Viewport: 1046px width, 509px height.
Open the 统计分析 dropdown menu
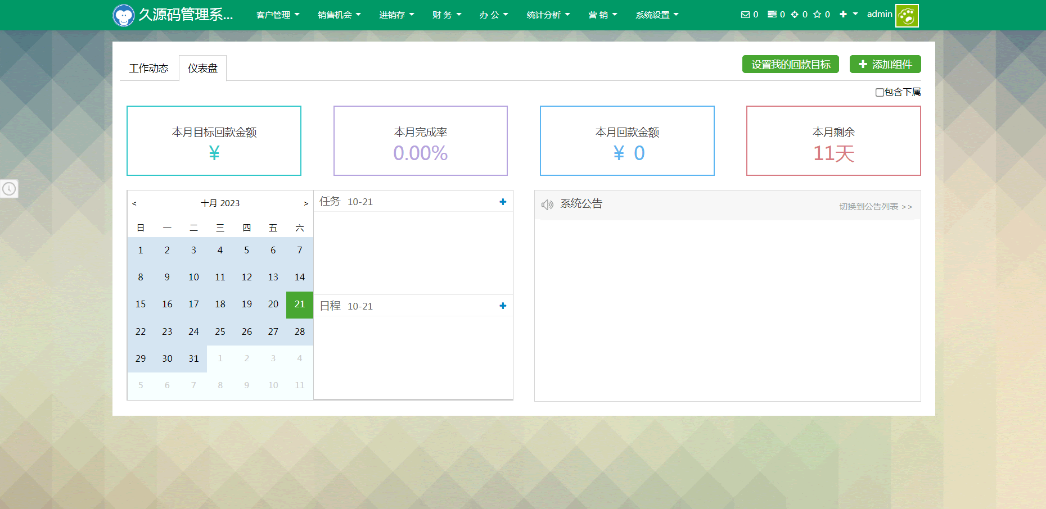[548, 15]
